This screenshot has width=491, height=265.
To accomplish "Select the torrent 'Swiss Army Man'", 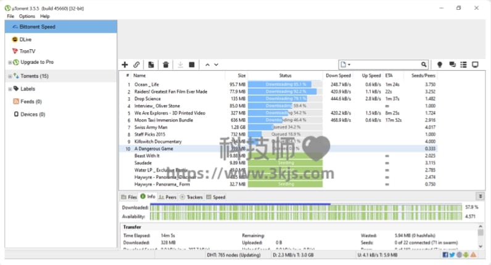I will pyautogui.click(x=151, y=127).
